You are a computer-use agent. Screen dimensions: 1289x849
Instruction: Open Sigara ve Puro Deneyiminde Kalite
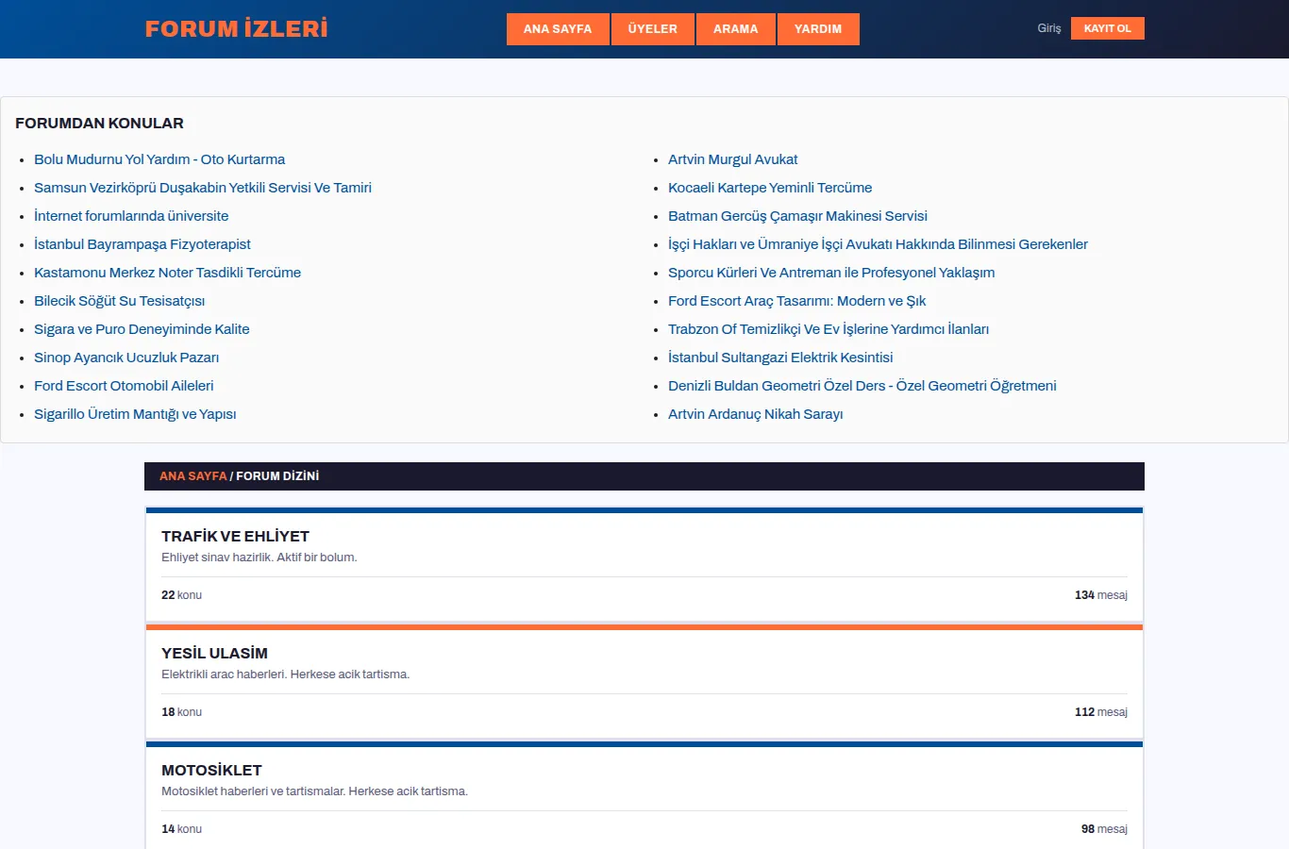point(142,329)
